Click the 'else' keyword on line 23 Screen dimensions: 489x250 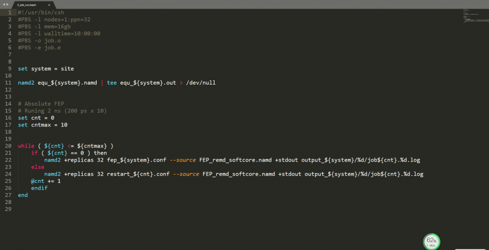tap(37, 167)
